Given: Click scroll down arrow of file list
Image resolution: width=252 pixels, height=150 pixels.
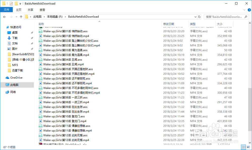Looking at the screenshot, I should point(250,143).
